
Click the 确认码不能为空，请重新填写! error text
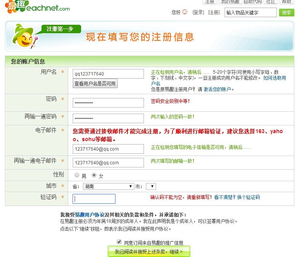pos(181,197)
